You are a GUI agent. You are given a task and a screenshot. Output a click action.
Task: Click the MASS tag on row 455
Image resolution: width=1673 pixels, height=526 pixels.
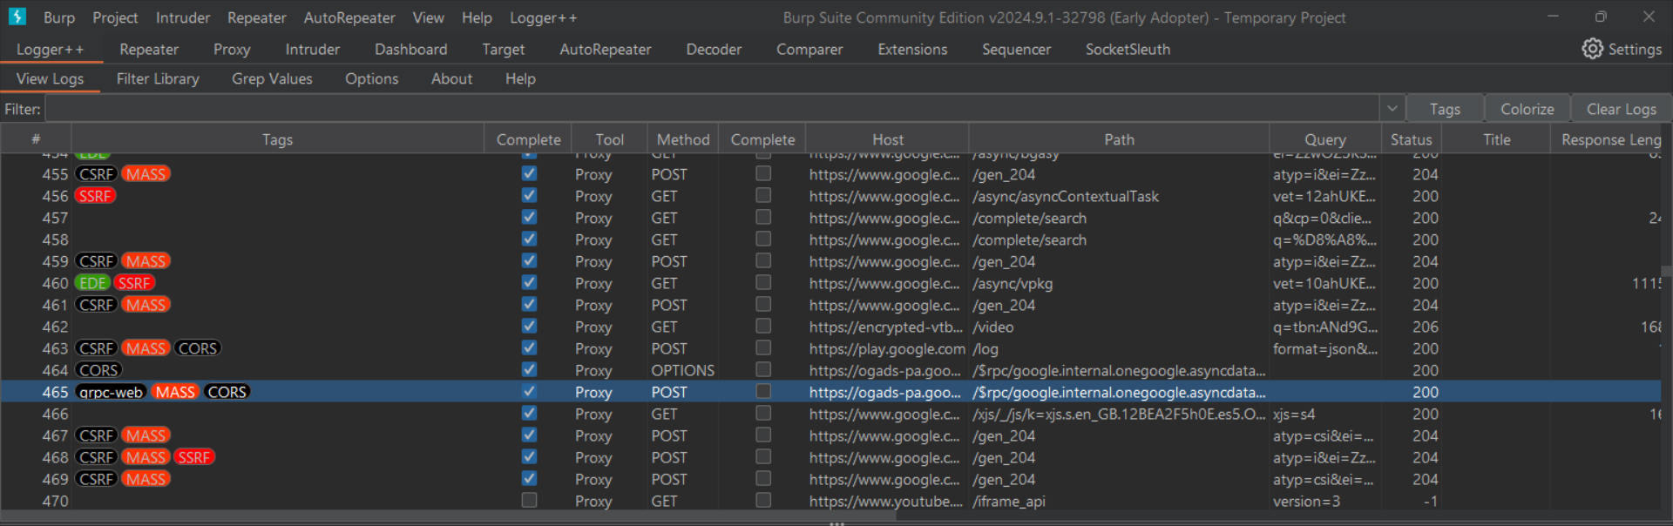pos(146,174)
